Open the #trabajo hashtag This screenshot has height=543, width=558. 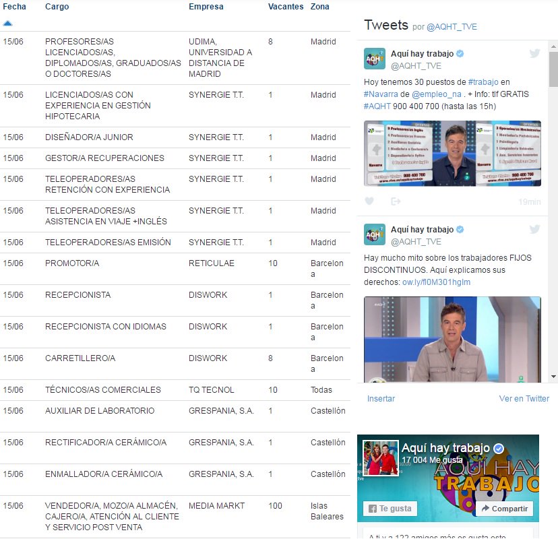coord(483,82)
